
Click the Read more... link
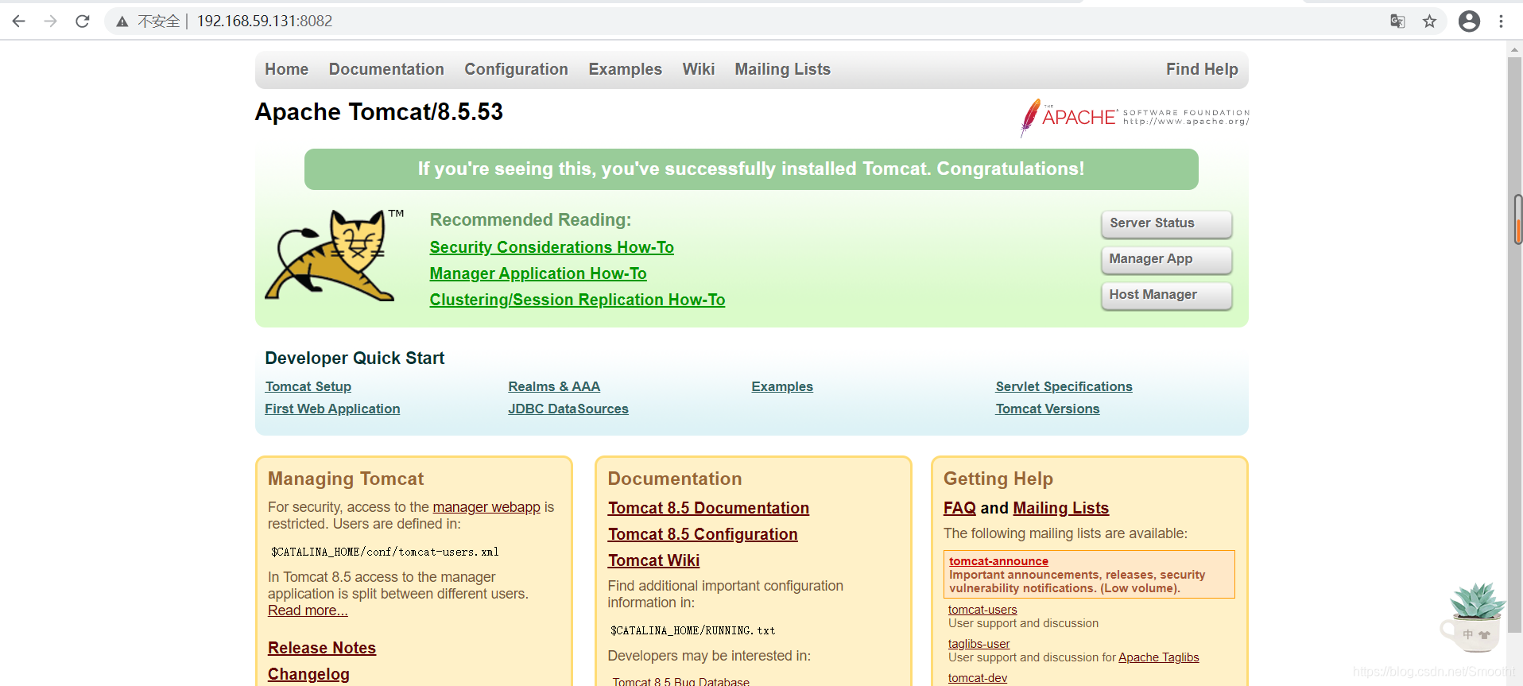tap(308, 610)
